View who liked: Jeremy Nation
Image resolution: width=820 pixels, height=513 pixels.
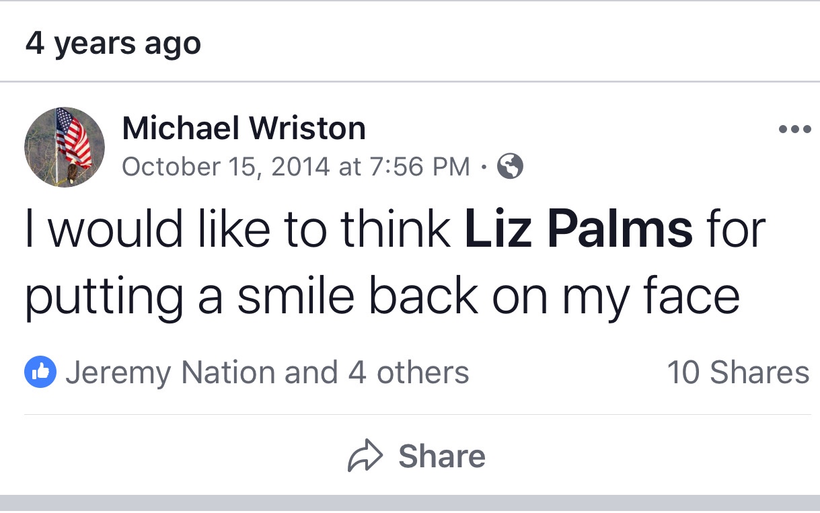pos(170,372)
